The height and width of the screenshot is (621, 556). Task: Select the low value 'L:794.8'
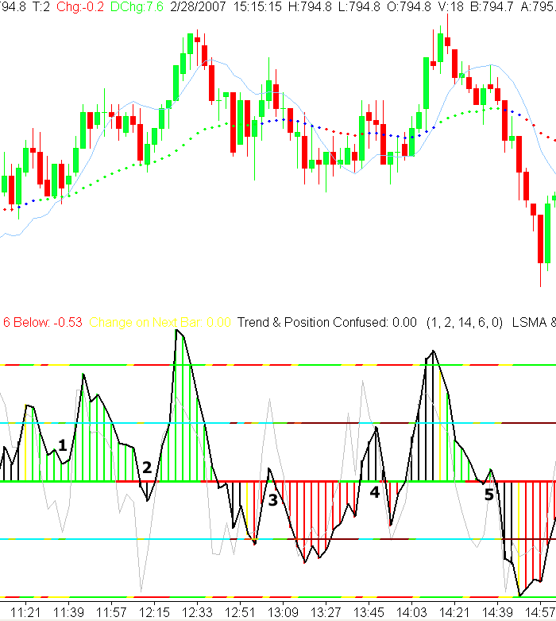tap(359, 6)
